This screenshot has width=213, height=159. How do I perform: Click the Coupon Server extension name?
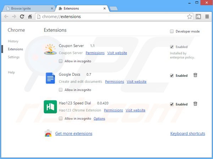click(x=71, y=46)
